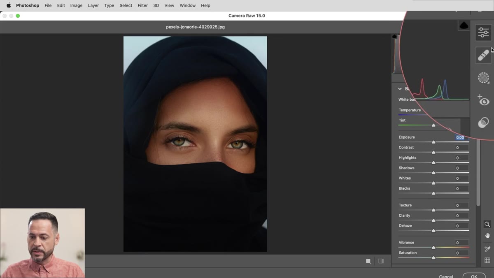Click the Highlights slider handle
The image size is (494, 278).
pos(433,162)
